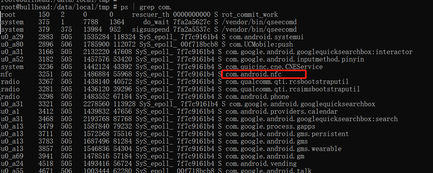
Task: Click /vendor/bin/qseecomd in the PID 379 row
Action: click(259, 30)
